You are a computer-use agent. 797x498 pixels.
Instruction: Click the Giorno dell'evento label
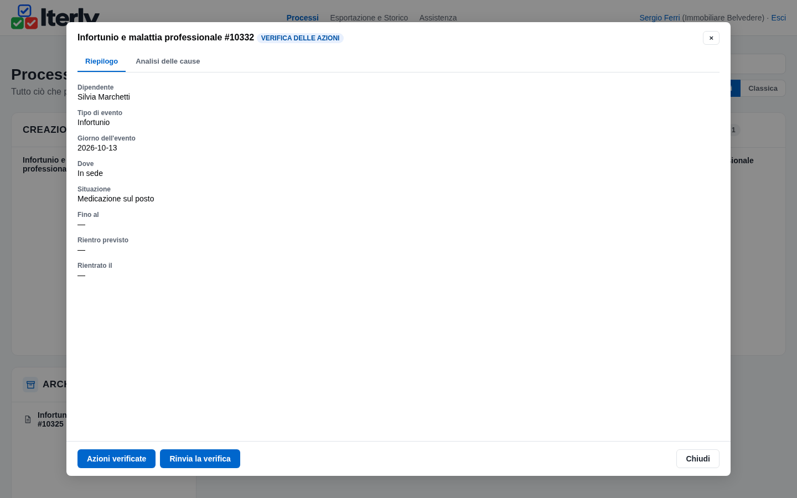tap(106, 138)
